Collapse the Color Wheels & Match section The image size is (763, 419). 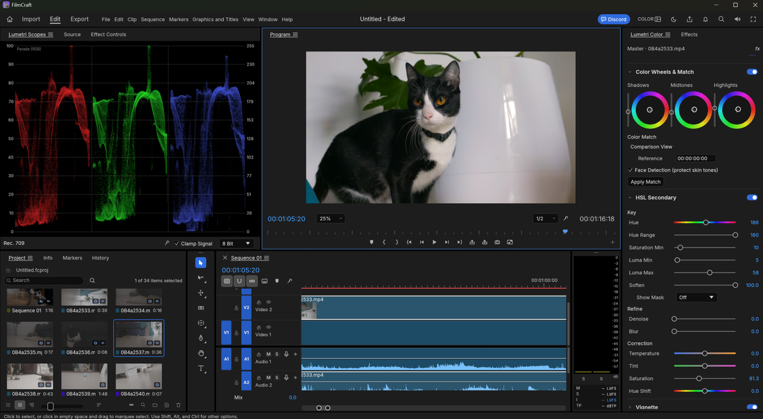630,72
